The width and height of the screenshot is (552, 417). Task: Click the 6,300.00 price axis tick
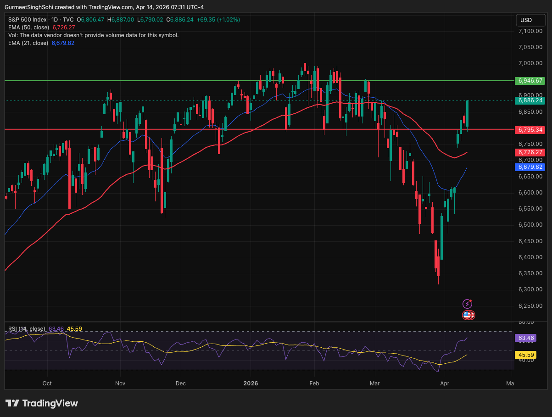(531, 289)
